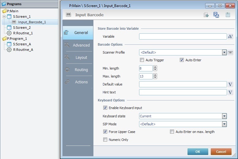This screenshot has width=238, height=159.
Task: Open the Keyboard state dropdown
Action: [x=224, y=116]
